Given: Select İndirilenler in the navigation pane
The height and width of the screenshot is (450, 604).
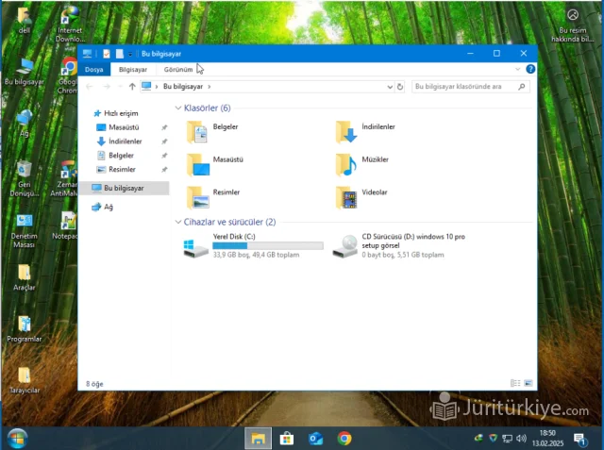Looking at the screenshot, I should click(x=125, y=142).
